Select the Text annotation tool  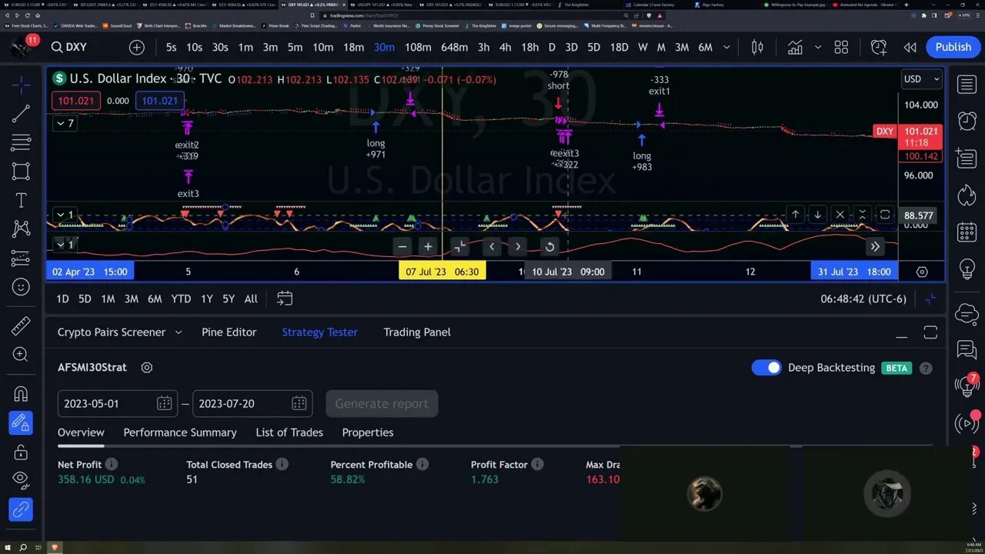(x=21, y=200)
